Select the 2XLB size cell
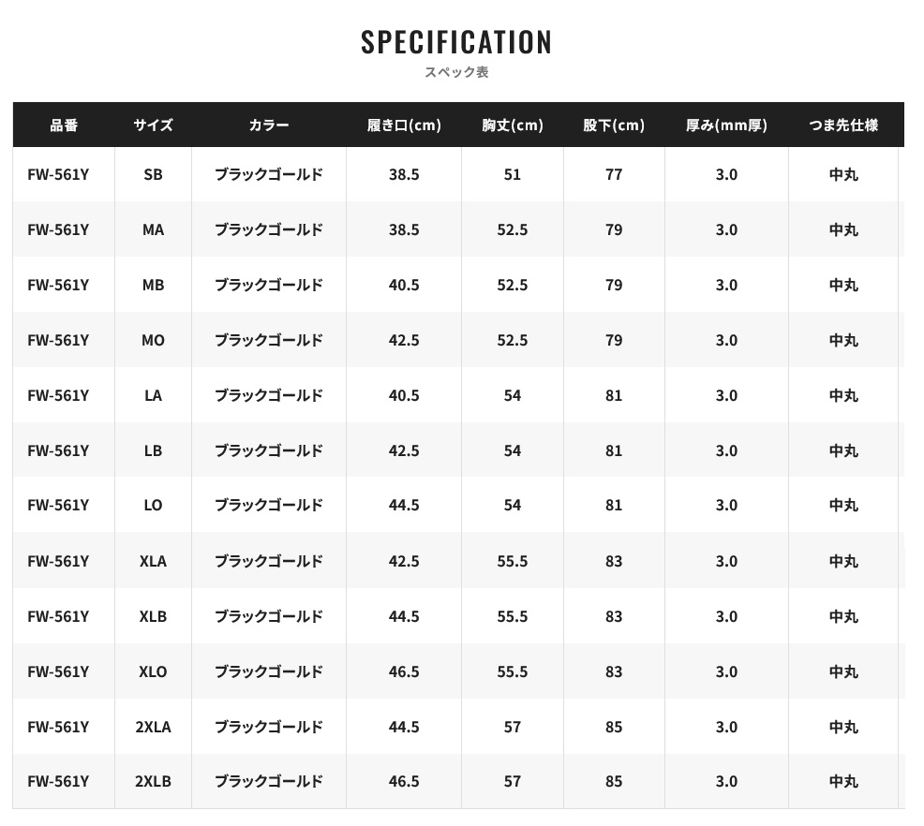Image resolution: width=924 pixels, height=826 pixels. tap(153, 781)
